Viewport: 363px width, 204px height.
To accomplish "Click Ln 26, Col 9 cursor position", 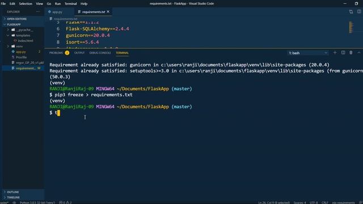I will coord(274,202).
